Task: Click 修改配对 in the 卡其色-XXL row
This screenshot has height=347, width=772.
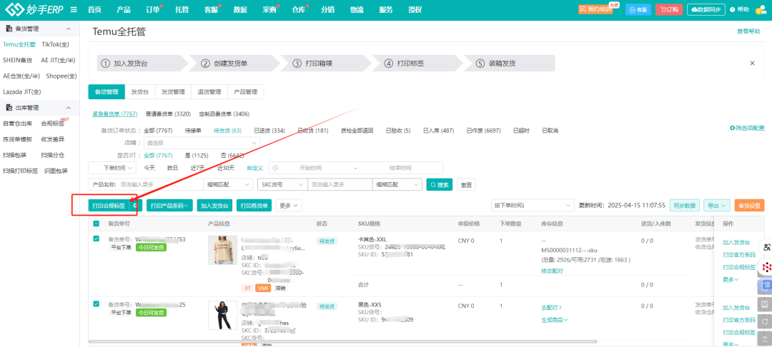Action: click(x=552, y=271)
